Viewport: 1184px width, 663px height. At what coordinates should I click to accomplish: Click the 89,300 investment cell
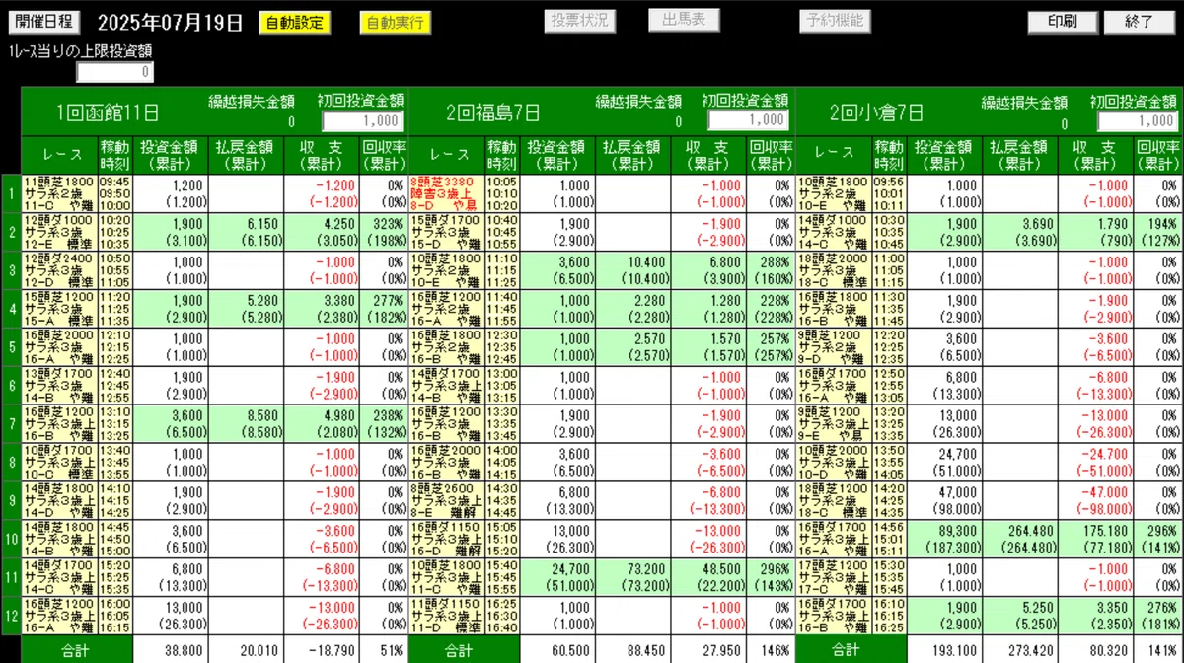(x=944, y=538)
